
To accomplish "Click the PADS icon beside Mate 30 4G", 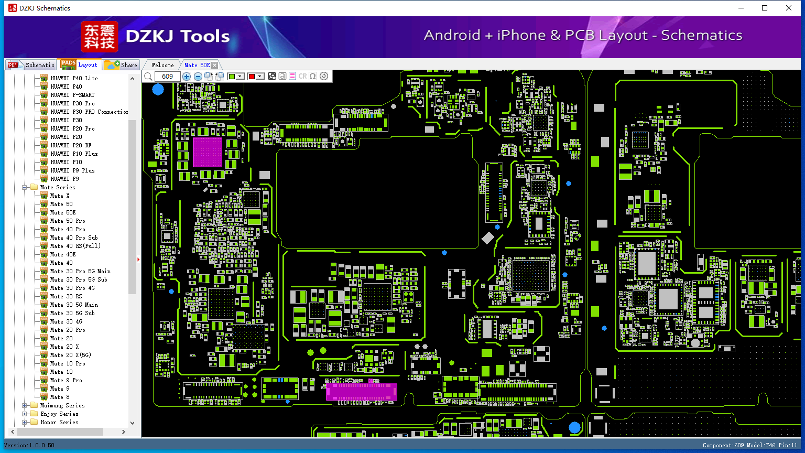I will 44,321.
